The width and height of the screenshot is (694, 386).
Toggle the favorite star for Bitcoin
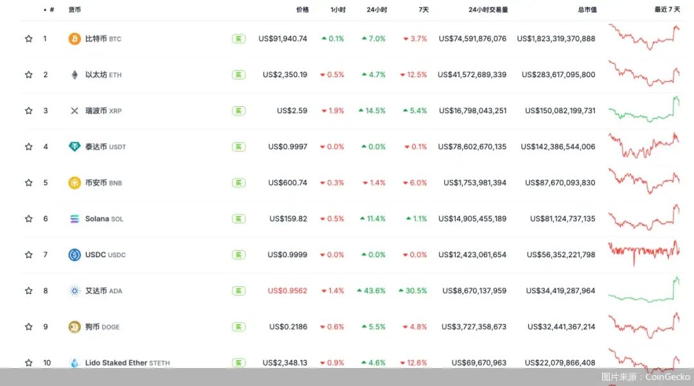tap(28, 38)
